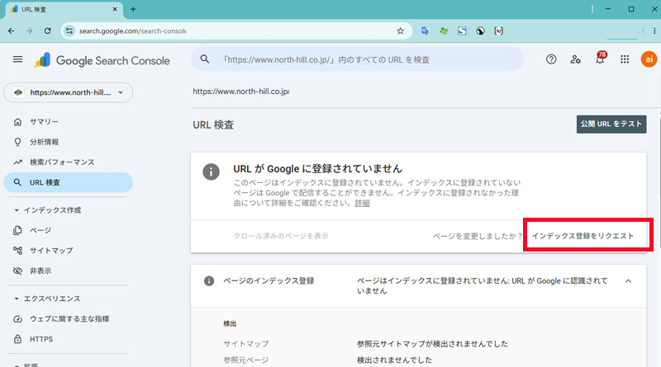
Task: Click the blue S extension icon
Action: click(462, 31)
